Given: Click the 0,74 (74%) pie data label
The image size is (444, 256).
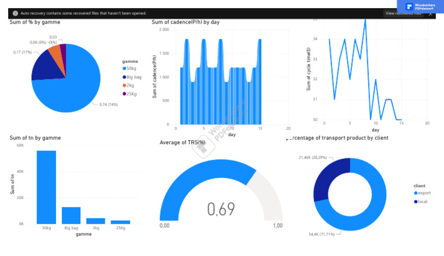Looking at the screenshot, I should [109, 104].
